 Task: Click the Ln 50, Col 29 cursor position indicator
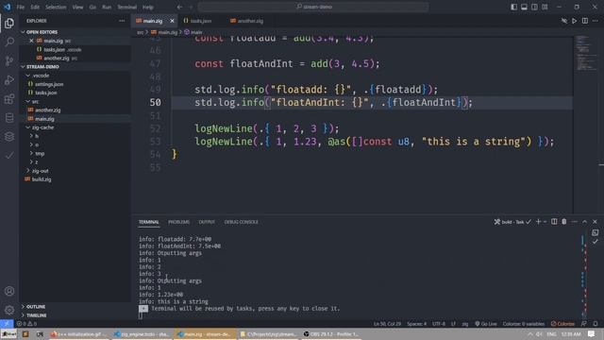(387, 324)
